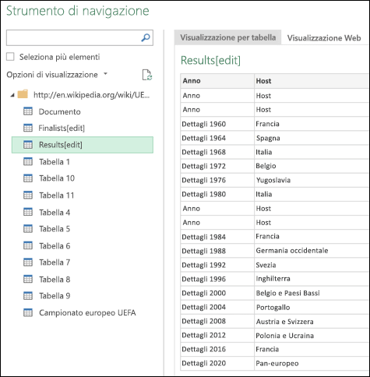Click the table icon beside Tabella 10

coord(28,178)
